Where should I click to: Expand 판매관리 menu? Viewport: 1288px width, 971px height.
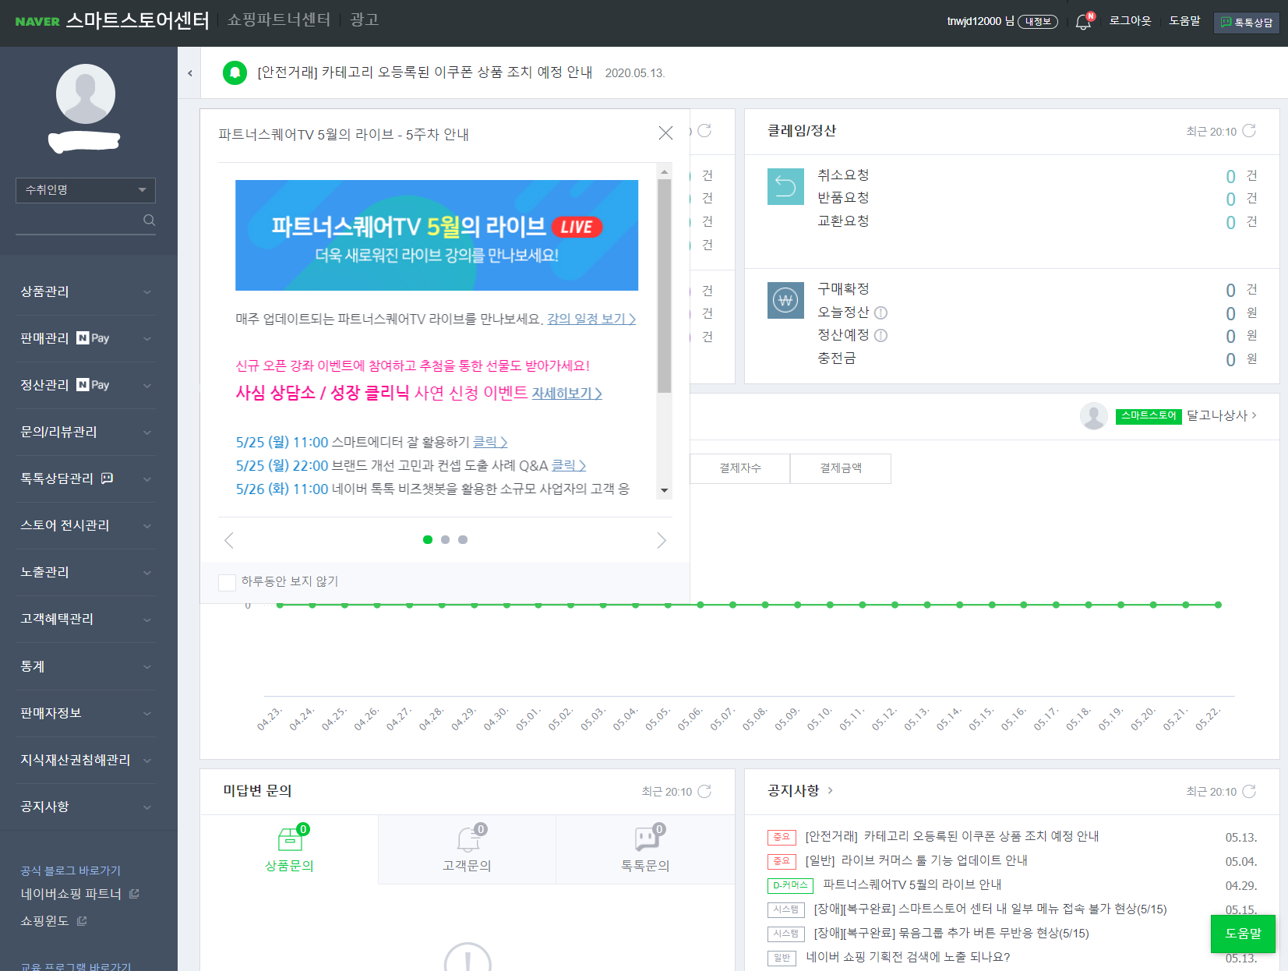tap(86, 338)
